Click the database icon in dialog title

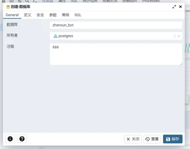(x=8, y=7)
